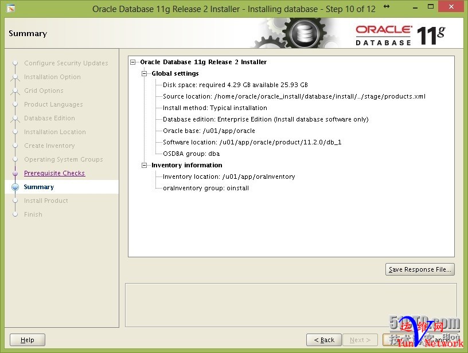Screen dimensions: 468x353
Task: Select 'Inventory location: /u01/app/oraInventory' row
Action: [x=229, y=177]
